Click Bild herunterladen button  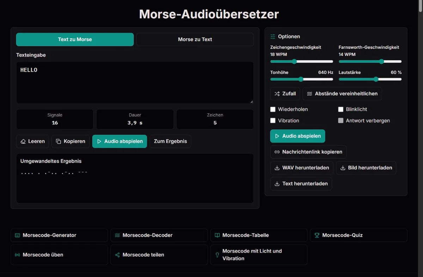[x=366, y=168]
